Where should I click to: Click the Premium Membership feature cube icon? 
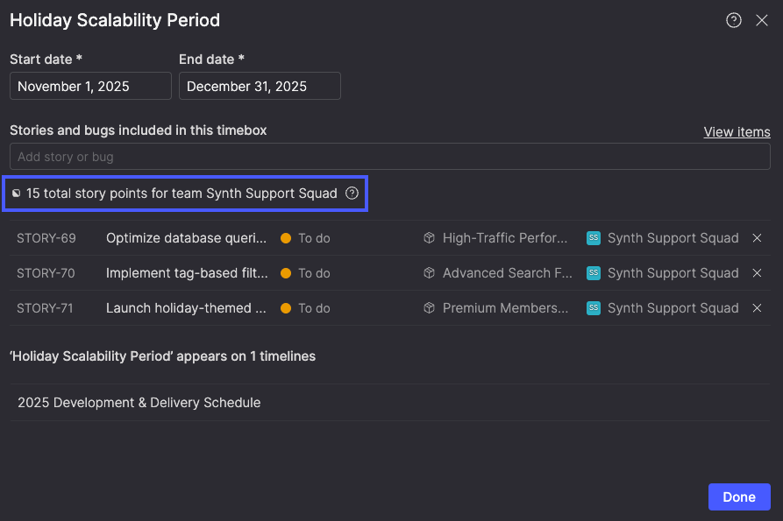click(x=429, y=308)
